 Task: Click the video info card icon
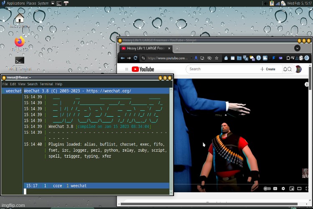point(307,84)
